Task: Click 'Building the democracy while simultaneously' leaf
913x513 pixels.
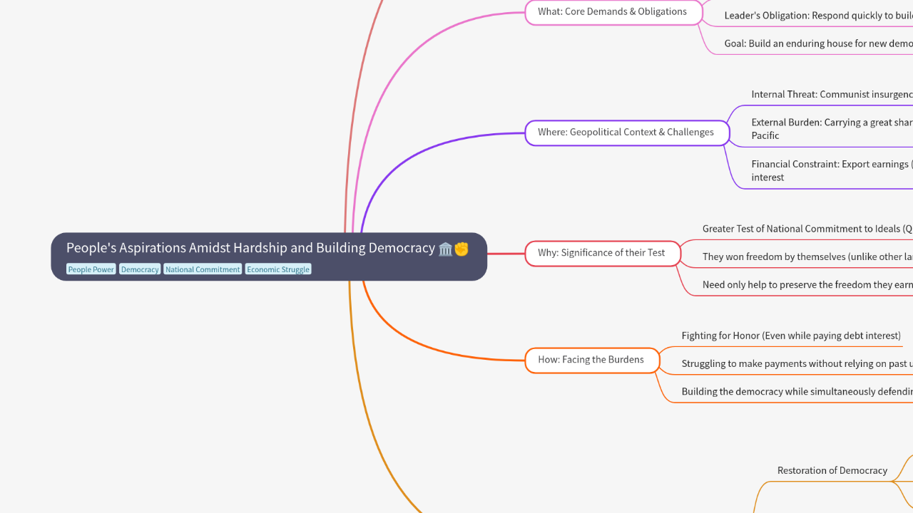Action: tap(796, 391)
